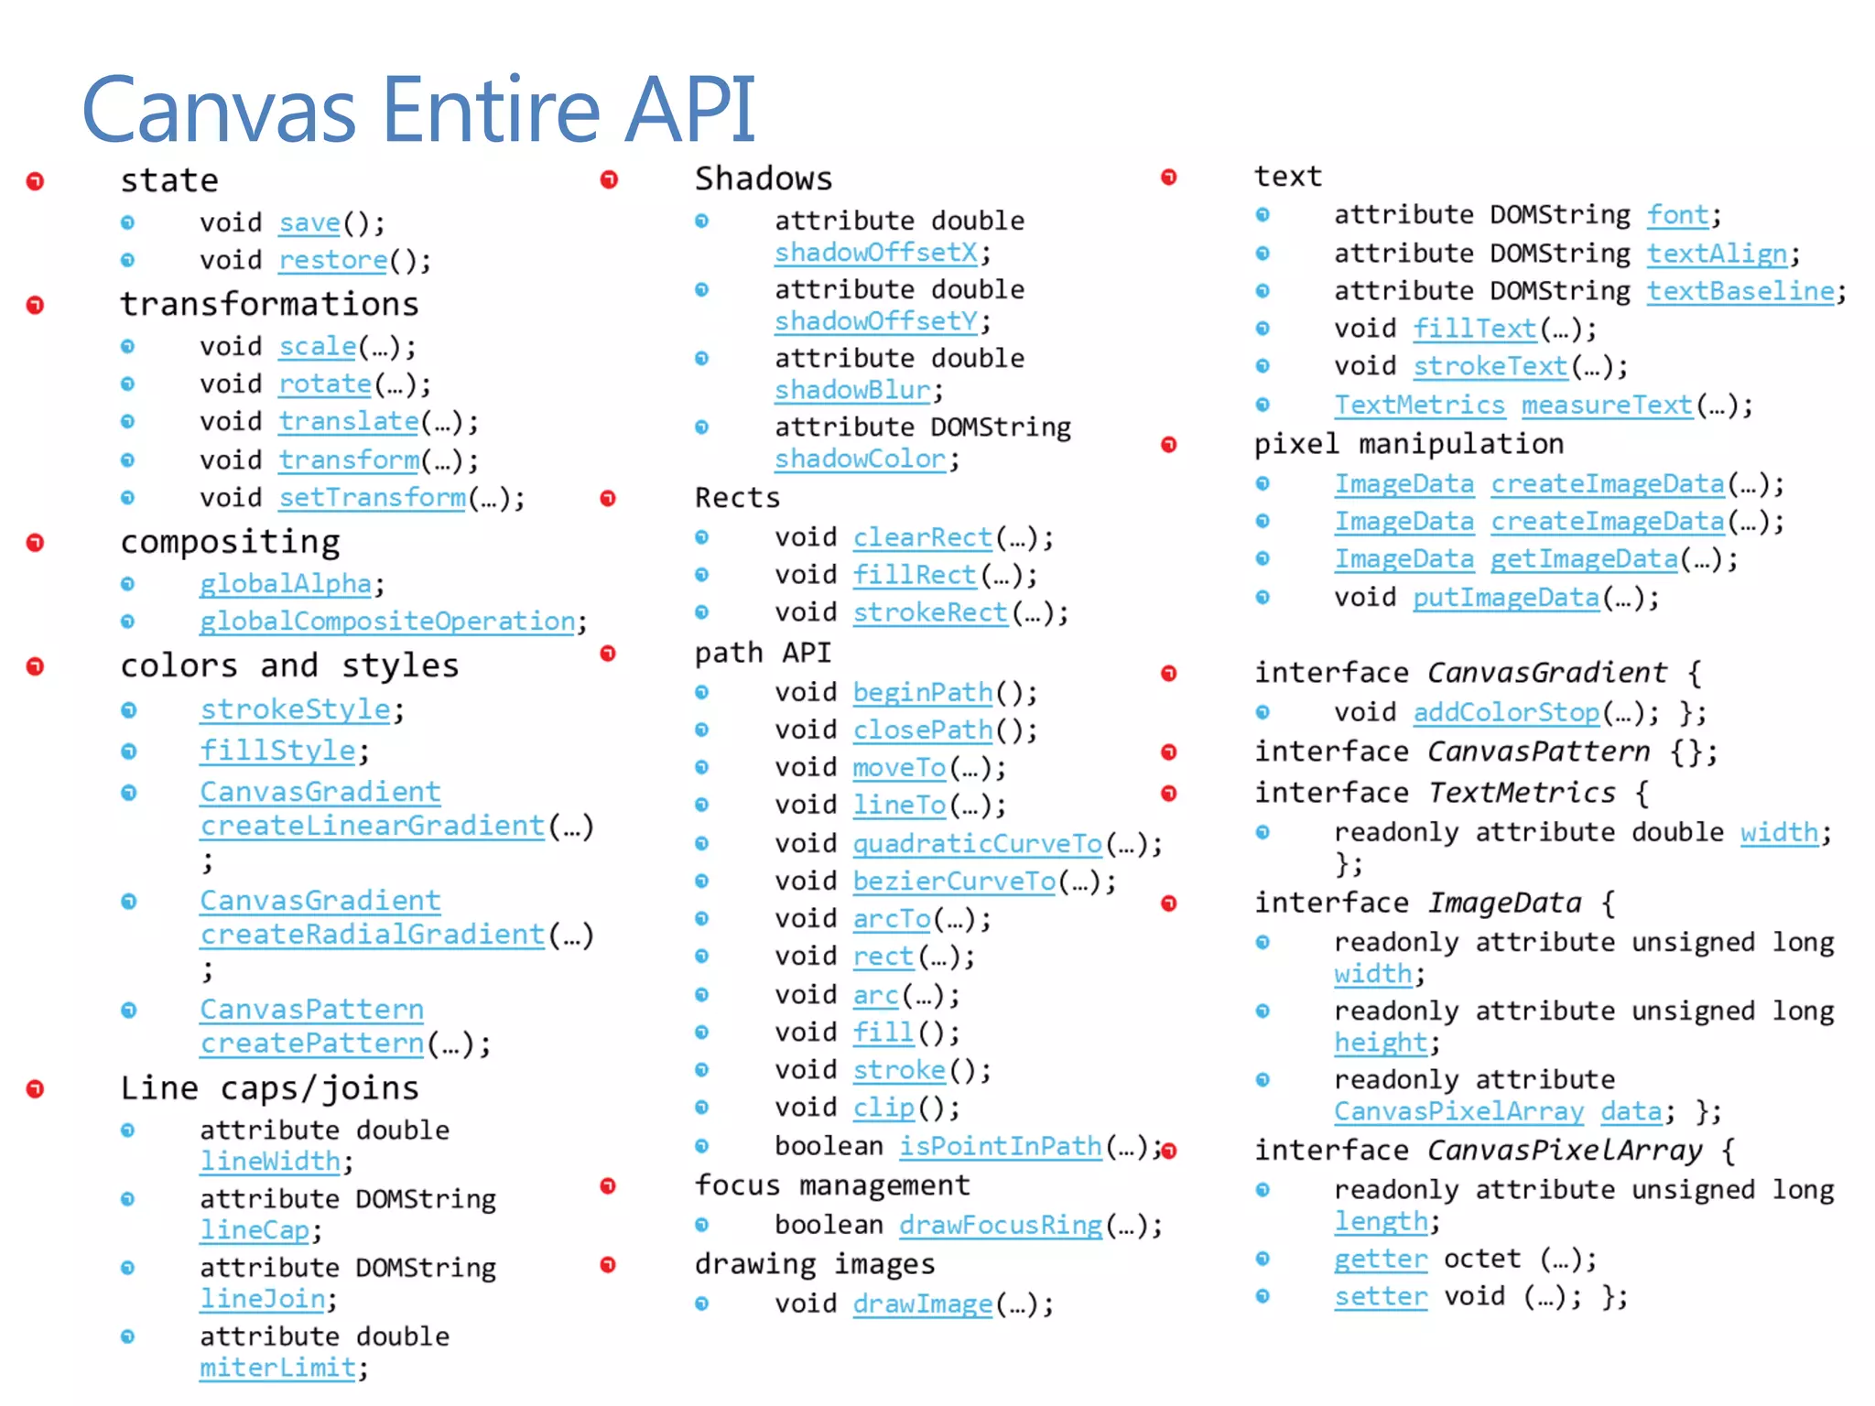Image resolution: width=1875 pixels, height=1406 pixels.
Task: Open the setTransform link
Action: pos(373,498)
